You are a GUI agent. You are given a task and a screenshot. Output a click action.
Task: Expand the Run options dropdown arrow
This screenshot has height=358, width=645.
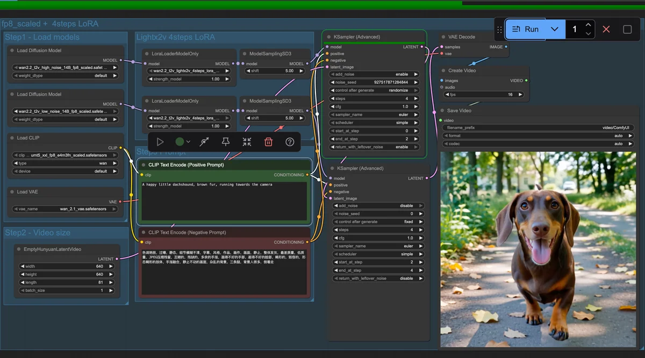[x=555, y=29]
